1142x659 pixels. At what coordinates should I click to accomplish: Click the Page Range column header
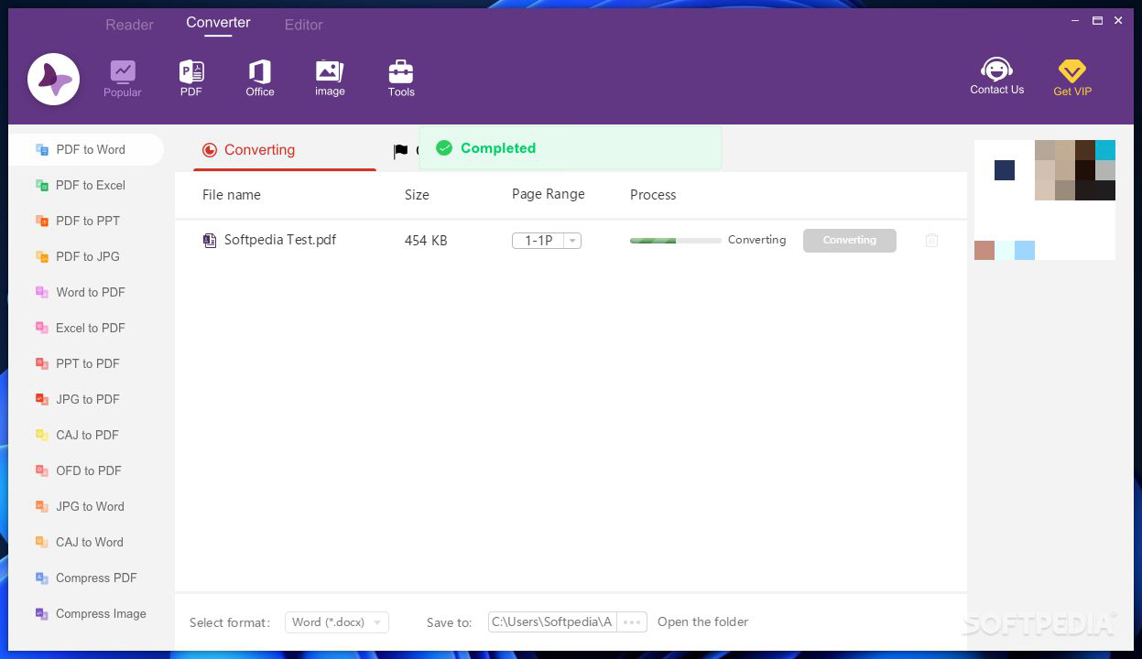[548, 194]
